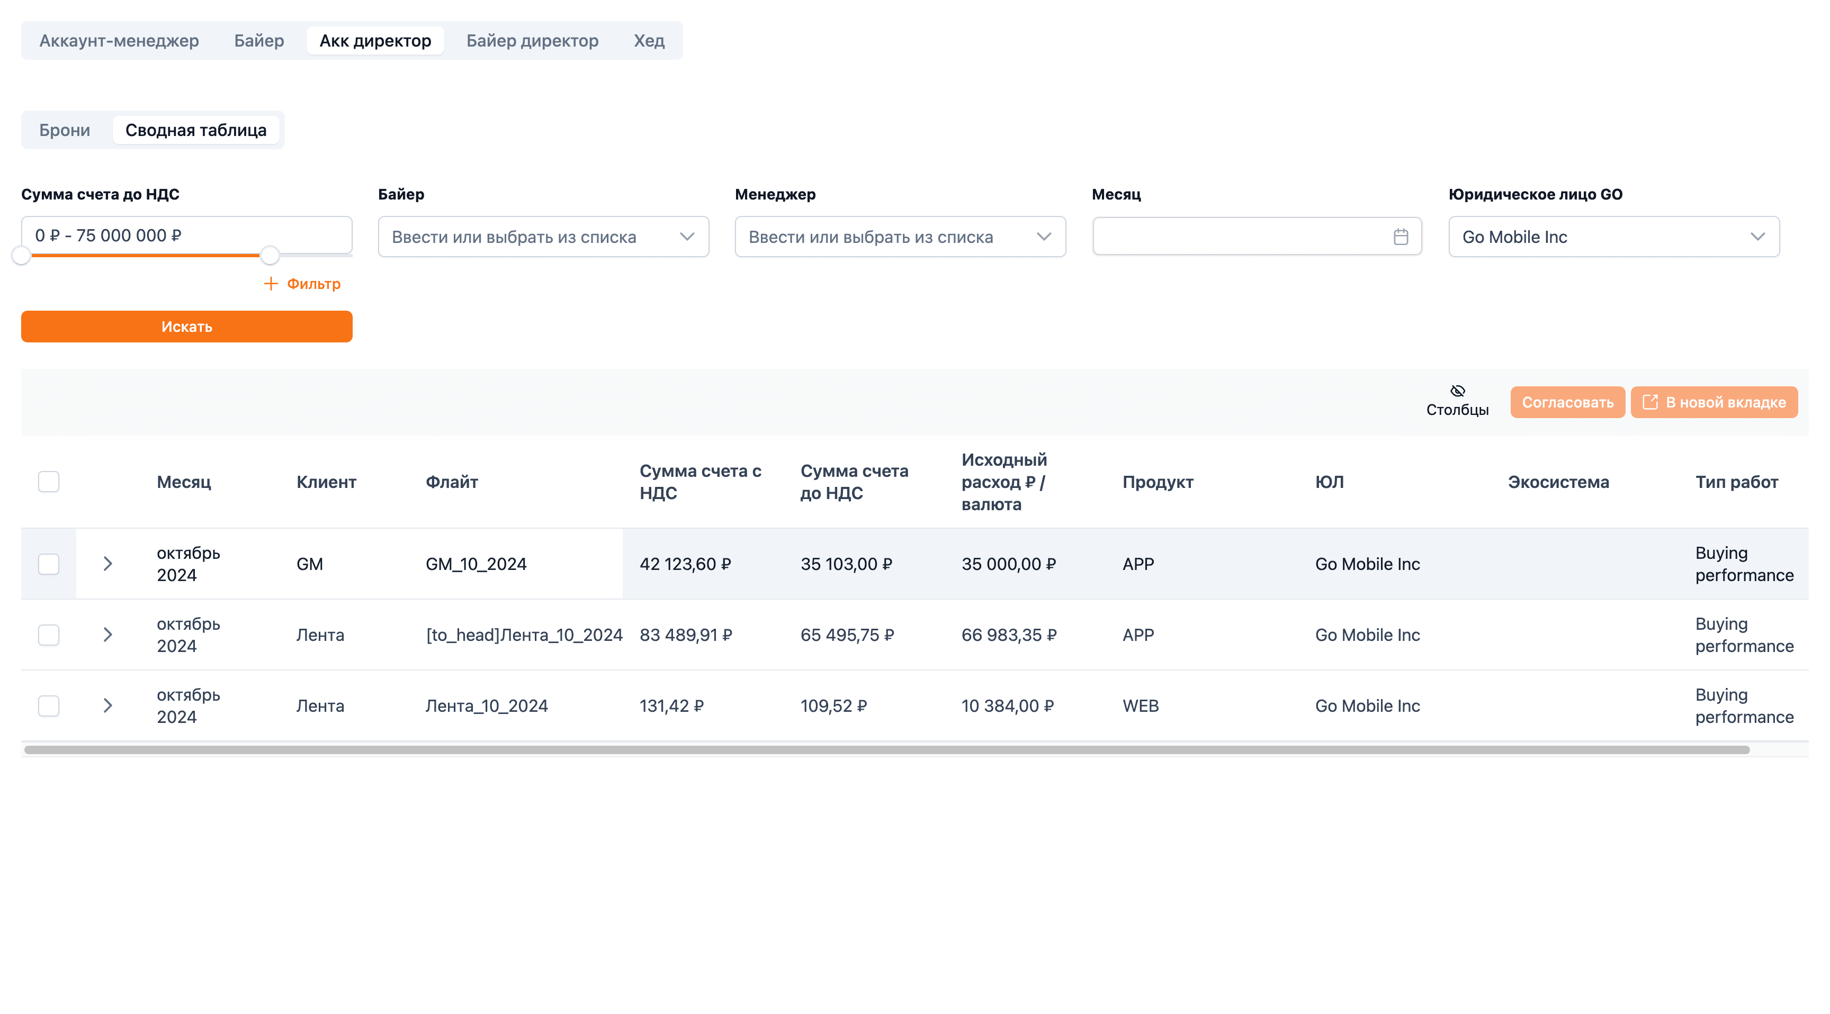
Task: Open the Байер dropdown list
Action: coord(543,237)
